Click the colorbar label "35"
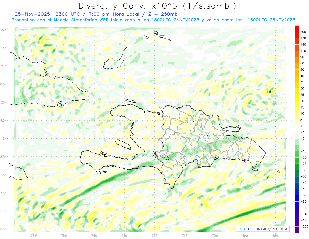This screenshot has height=239, width=309. tap(302, 82)
